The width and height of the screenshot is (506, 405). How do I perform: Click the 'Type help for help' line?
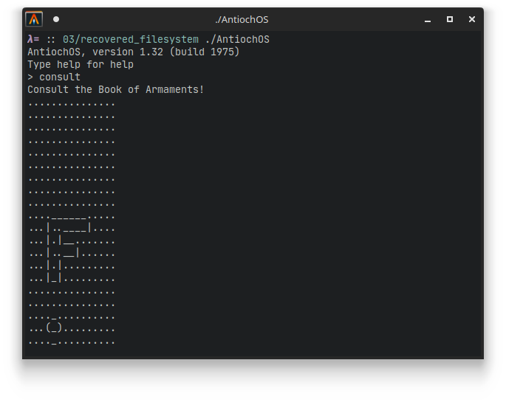click(x=81, y=64)
